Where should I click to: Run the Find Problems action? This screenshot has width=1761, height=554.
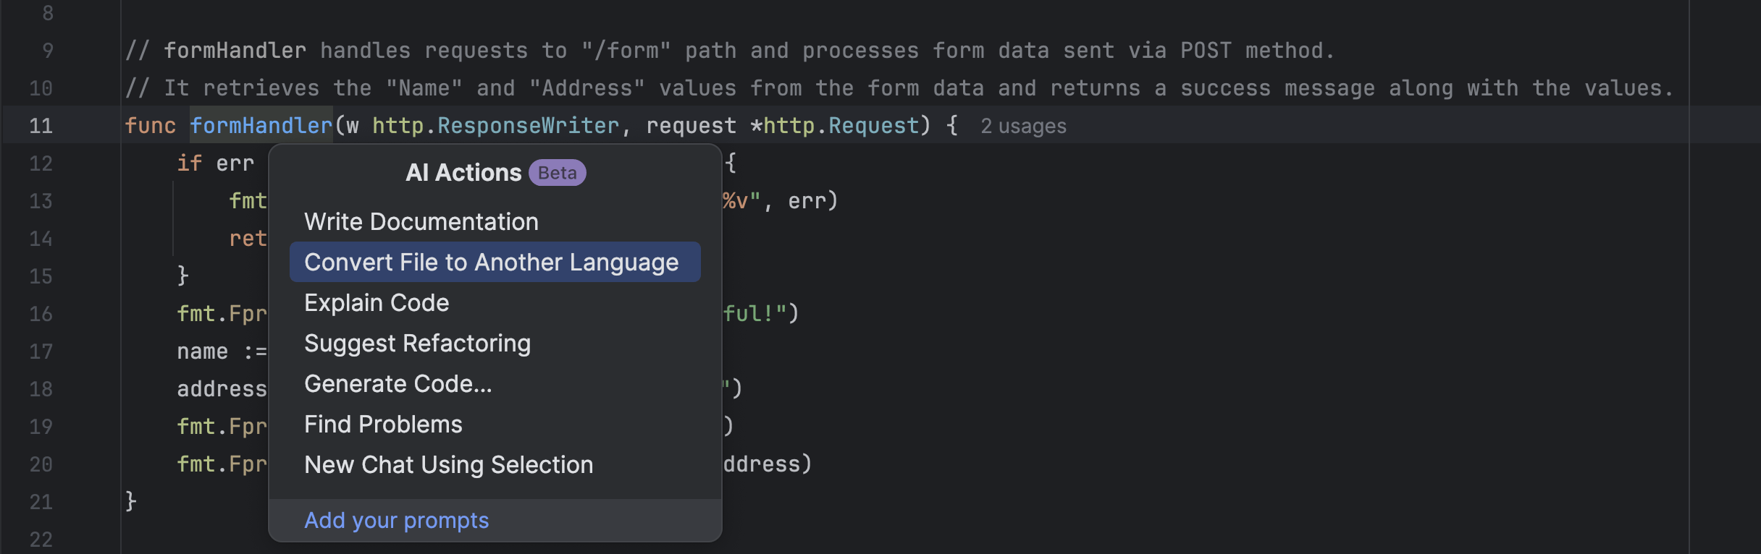point(383,425)
